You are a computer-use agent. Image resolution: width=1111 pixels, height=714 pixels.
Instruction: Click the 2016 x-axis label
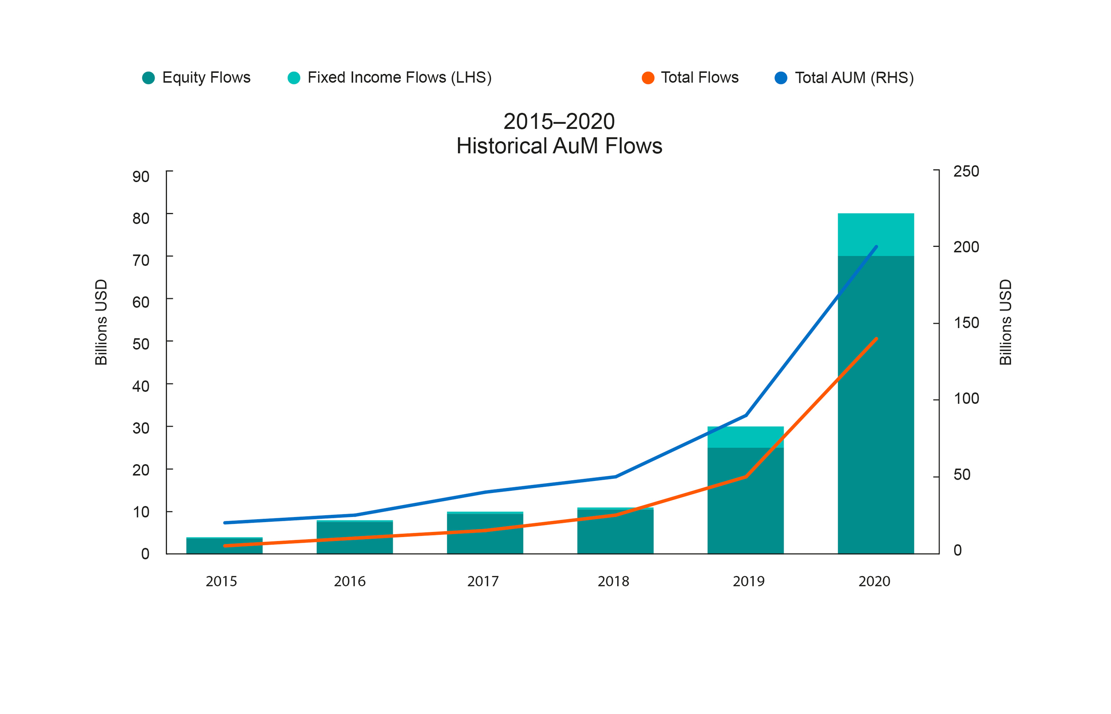pos(350,581)
